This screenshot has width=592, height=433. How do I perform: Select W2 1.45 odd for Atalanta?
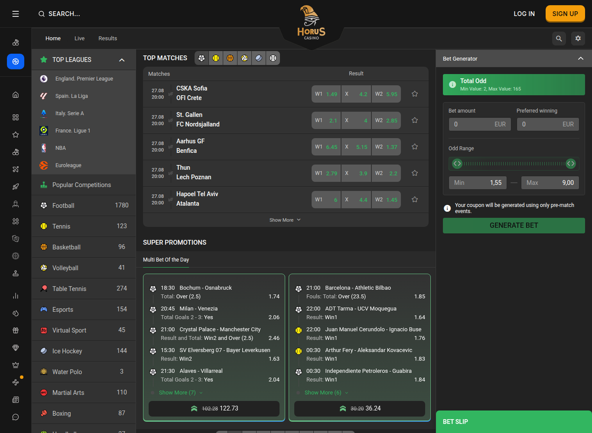pyautogui.click(x=386, y=200)
